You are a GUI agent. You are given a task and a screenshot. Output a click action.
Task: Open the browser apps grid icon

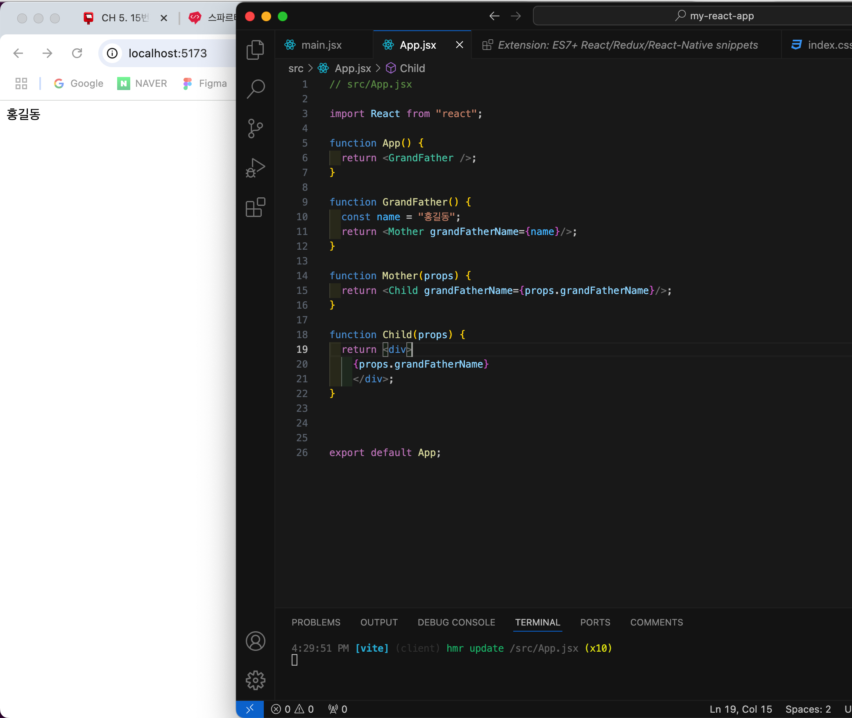(x=21, y=84)
